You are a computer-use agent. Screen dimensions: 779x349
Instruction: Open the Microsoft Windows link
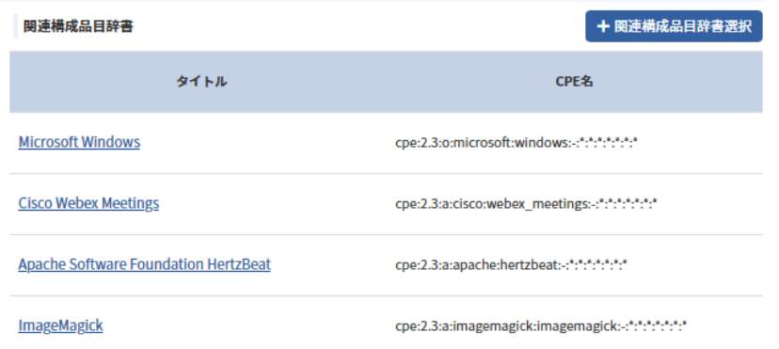point(79,142)
